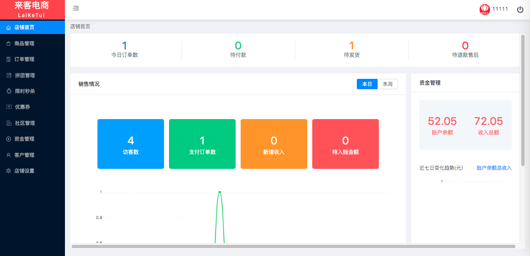Click the horizontal scrollbar at the bottom
Image resolution: width=530 pixels, height=256 pixels.
point(294,246)
